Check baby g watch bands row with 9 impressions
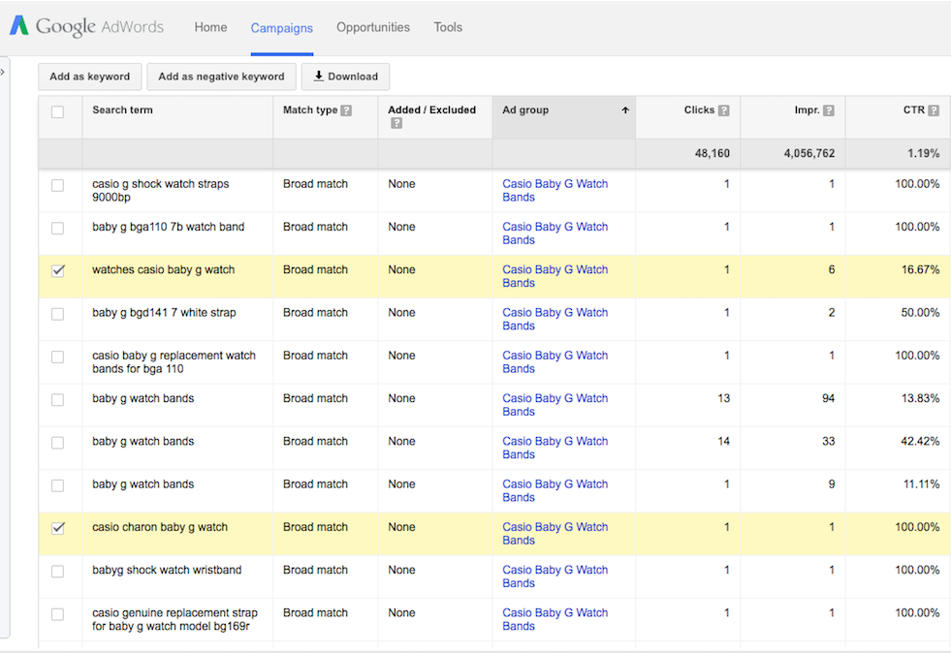 coord(57,485)
